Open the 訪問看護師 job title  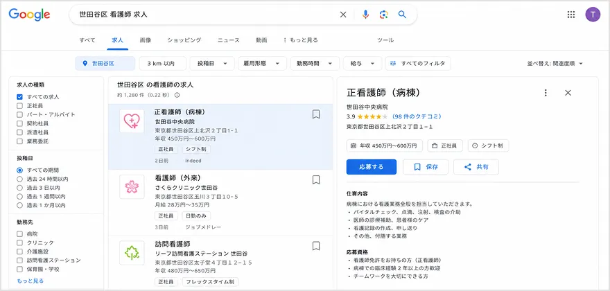tap(173, 244)
